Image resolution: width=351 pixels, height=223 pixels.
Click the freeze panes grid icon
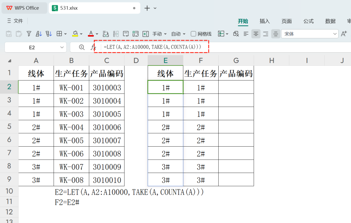221,34
